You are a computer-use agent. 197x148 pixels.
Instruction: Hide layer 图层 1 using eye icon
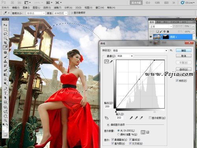pyautogui.click(x=151, y=37)
